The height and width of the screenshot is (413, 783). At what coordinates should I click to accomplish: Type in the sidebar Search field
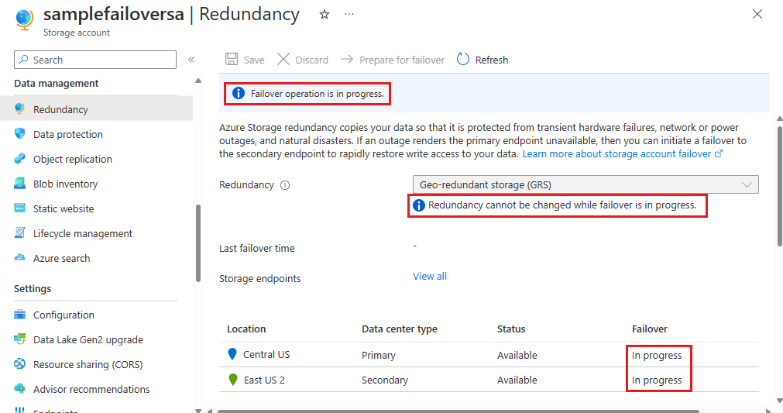(101, 60)
